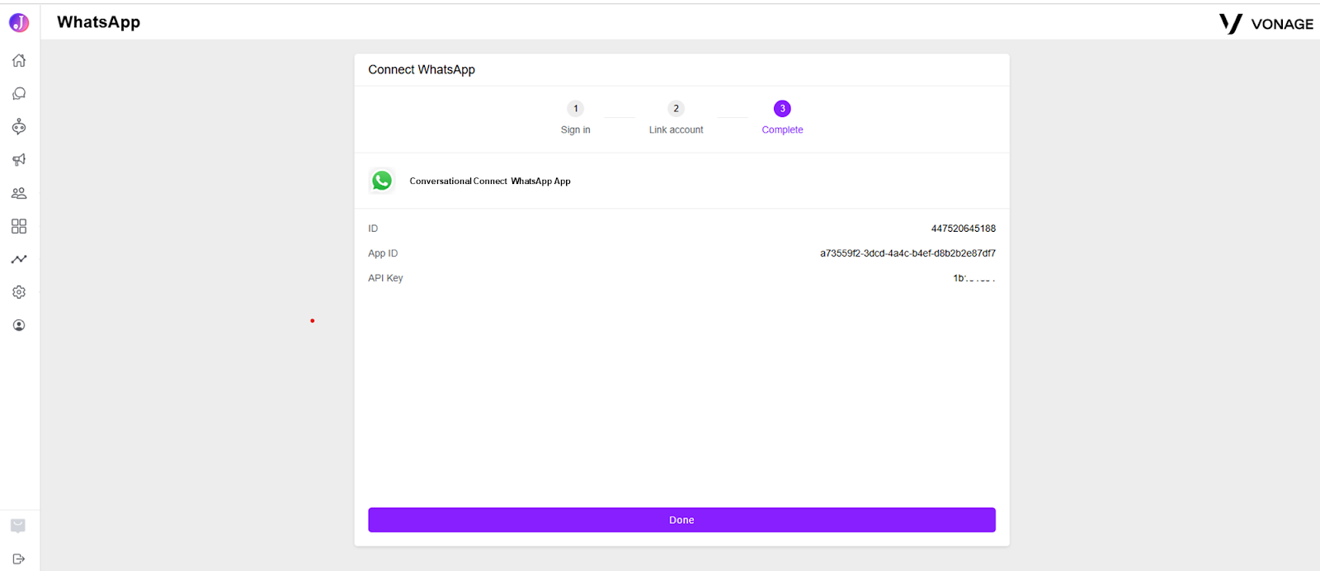Screen dimensions: 1320x571
Task: Select step 2 Link account
Action: tap(676, 117)
